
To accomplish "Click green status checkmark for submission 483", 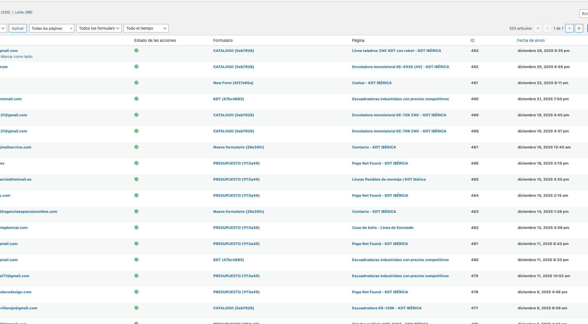I will click(x=136, y=211).
